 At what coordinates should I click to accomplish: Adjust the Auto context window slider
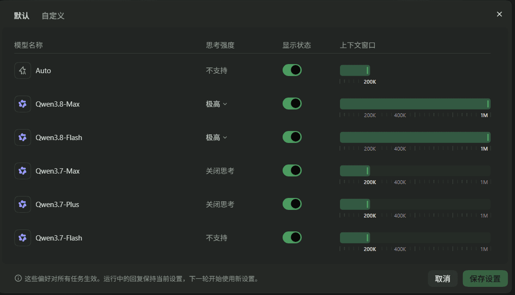(x=355, y=70)
